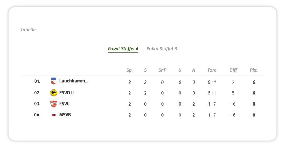Click the small MSVB team logo

(54, 115)
